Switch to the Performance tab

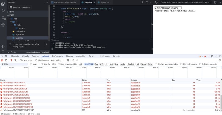click(x=57, y=56)
